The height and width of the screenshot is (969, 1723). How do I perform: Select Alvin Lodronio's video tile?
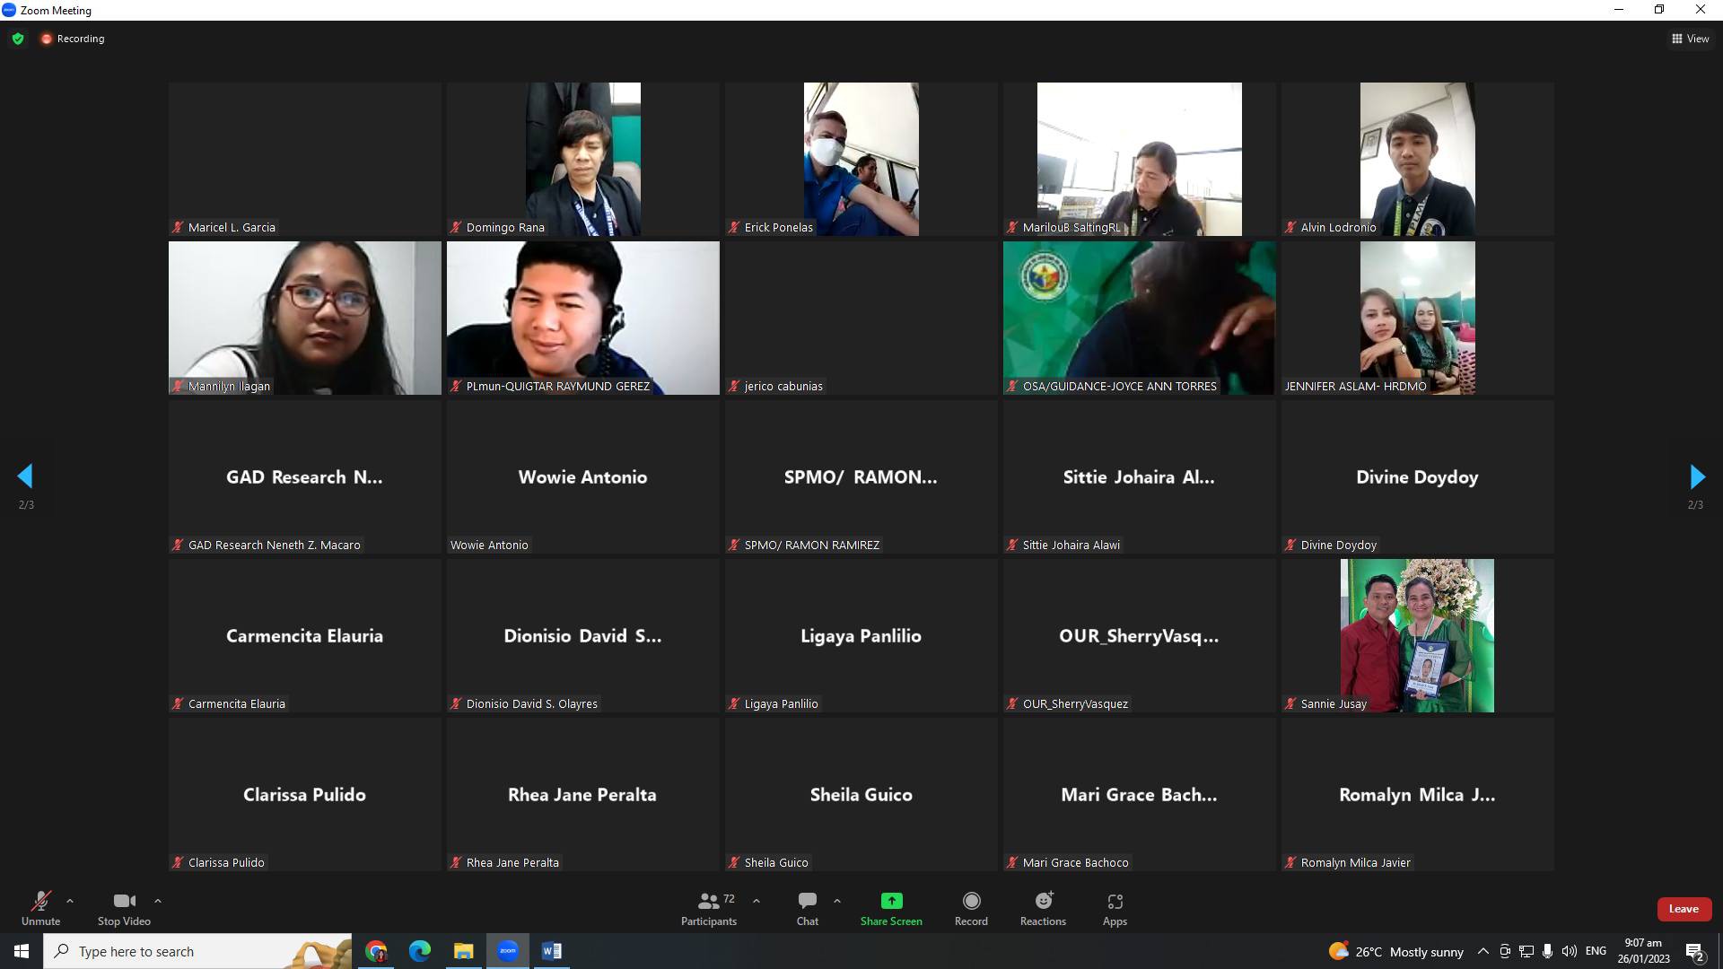pyautogui.click(x=1418, y=159)
